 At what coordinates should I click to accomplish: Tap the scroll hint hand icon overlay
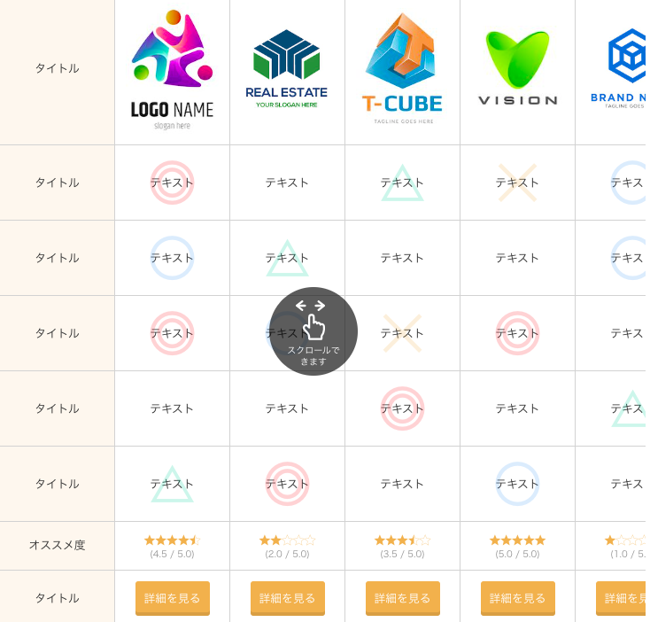(313, 331)
